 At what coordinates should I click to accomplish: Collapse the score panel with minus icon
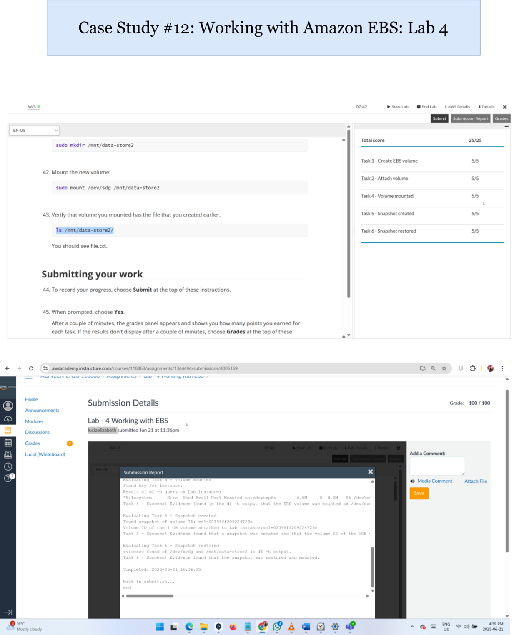click(x=506, y=126)
